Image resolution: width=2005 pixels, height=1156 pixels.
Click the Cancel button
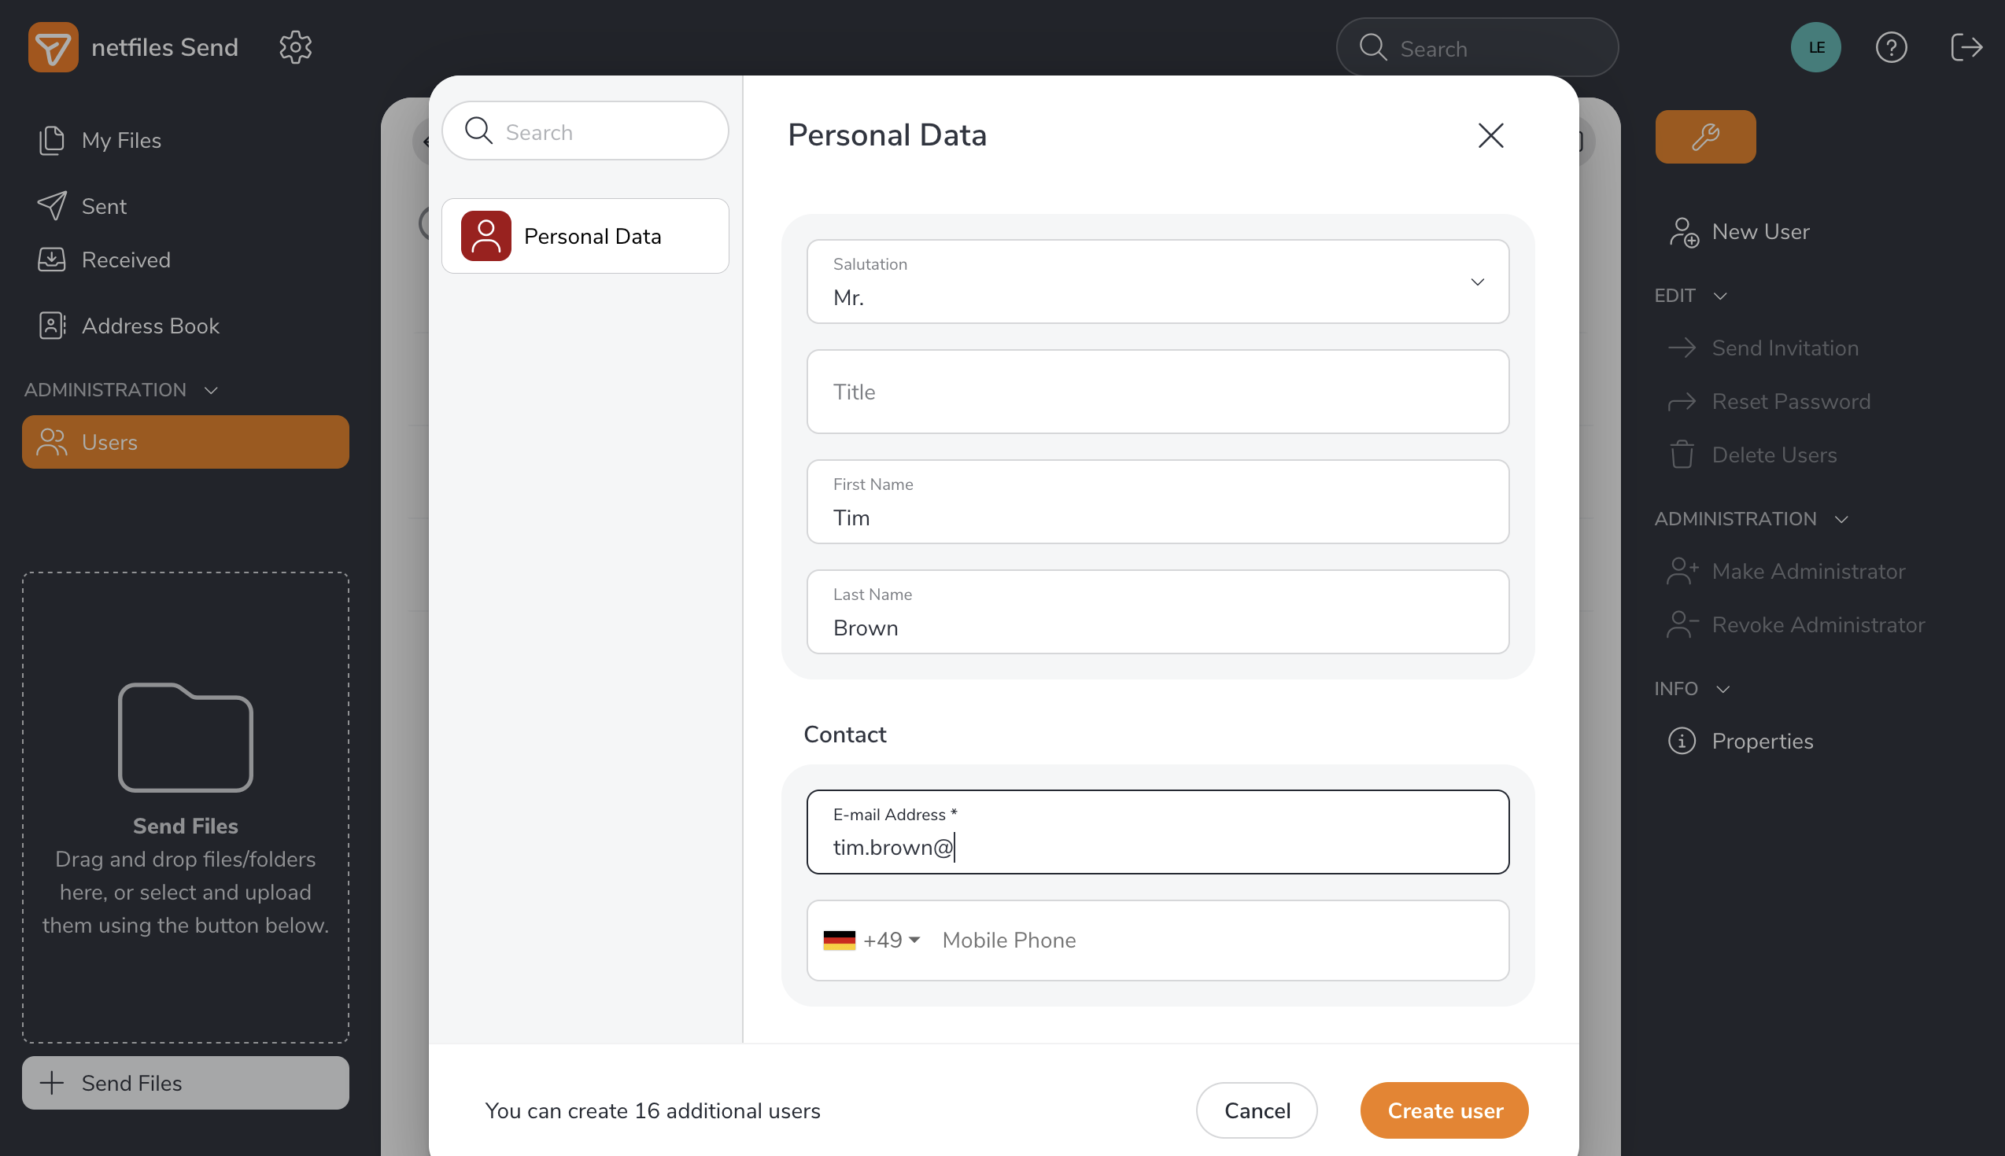coord(1256,1110)
